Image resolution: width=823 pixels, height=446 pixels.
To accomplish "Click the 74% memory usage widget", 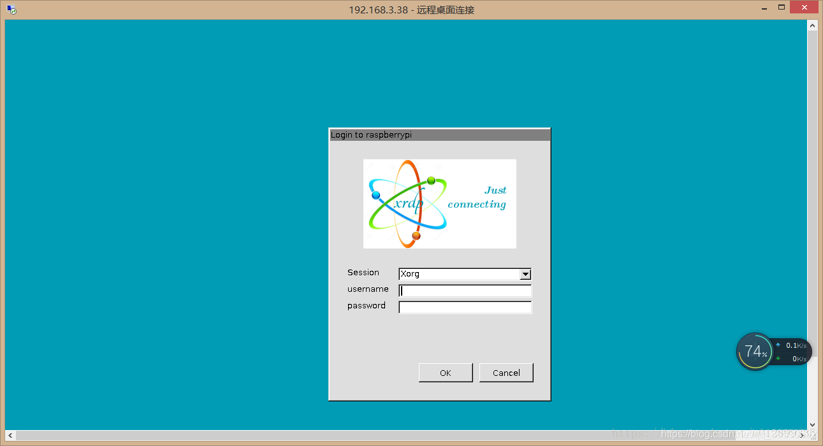I will coord(755,351).
